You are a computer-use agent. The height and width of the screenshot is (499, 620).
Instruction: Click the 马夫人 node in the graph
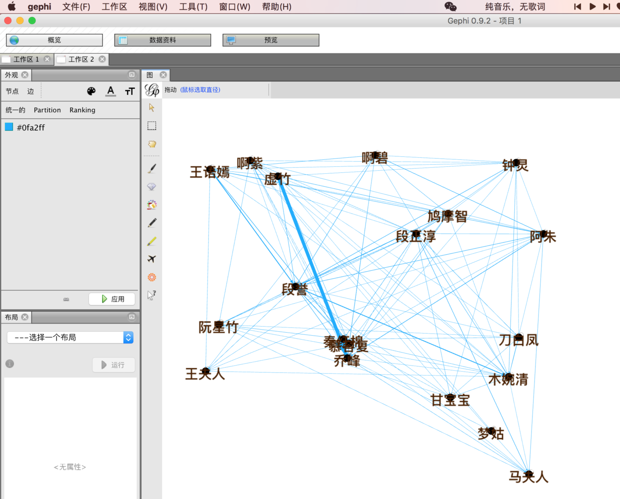(528, 474)
